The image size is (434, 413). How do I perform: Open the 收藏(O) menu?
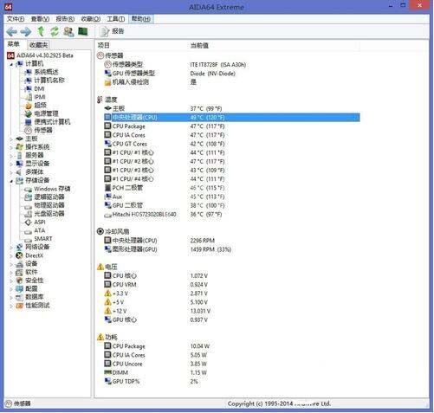coord(91,19)
